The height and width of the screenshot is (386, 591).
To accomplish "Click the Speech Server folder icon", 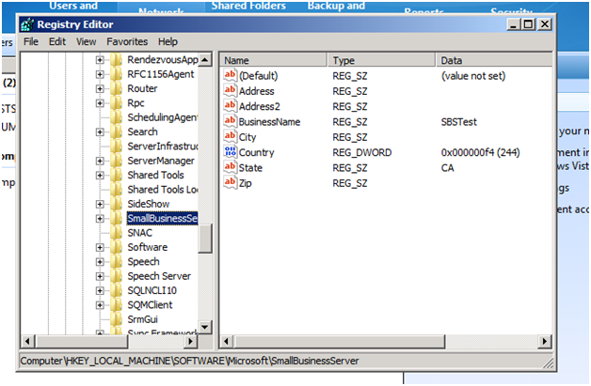I will click(117, 276).
